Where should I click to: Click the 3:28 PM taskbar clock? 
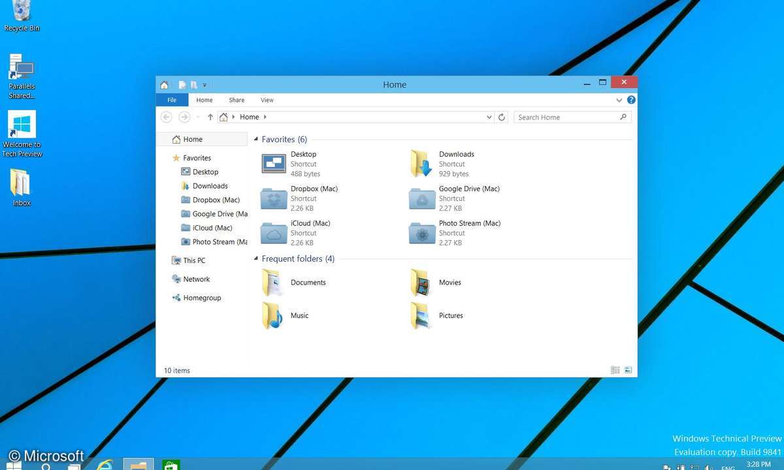[758, 464]
